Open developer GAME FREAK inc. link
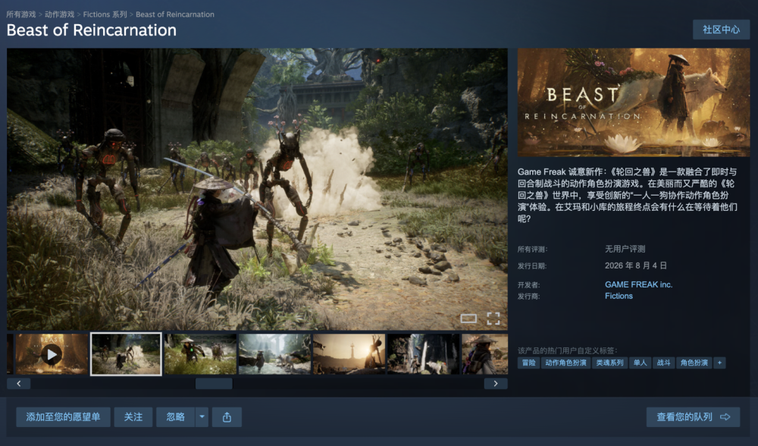The height and width of the screenshot is (446, 758). tap(638, 284)
